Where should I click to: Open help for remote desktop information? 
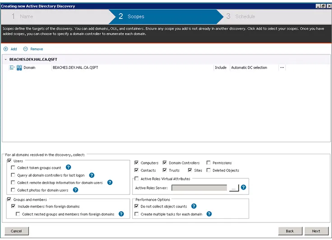(x=110, y=182)
